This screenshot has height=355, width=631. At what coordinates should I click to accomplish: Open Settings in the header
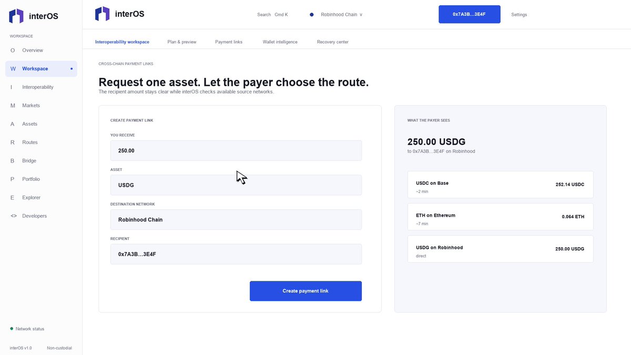click(519, 15)
